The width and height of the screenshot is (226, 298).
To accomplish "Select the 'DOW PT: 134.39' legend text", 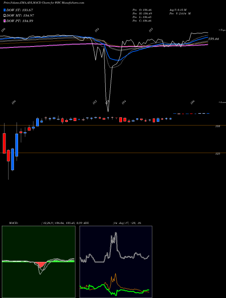I will tap(20, 21).
